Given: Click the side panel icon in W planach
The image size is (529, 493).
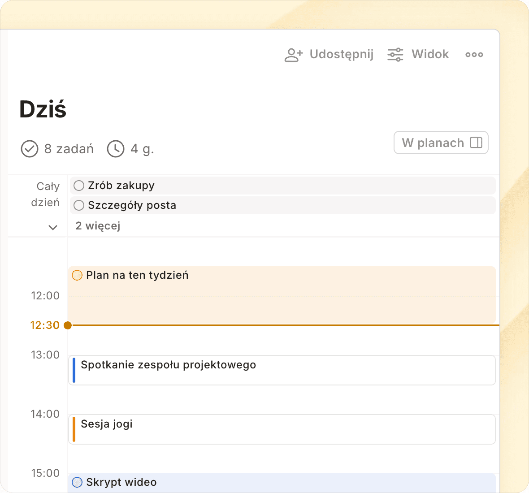Looking at the screenshot, I should coord(476,143).
